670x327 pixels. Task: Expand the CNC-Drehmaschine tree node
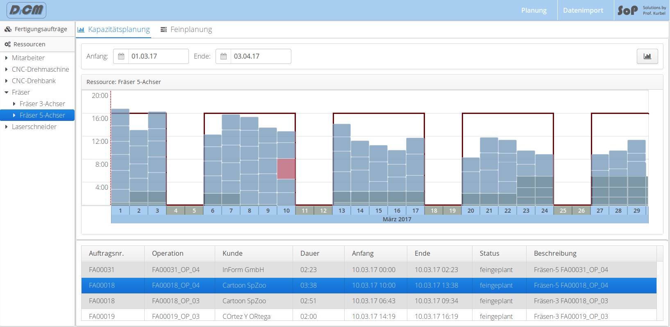(7, 70)
